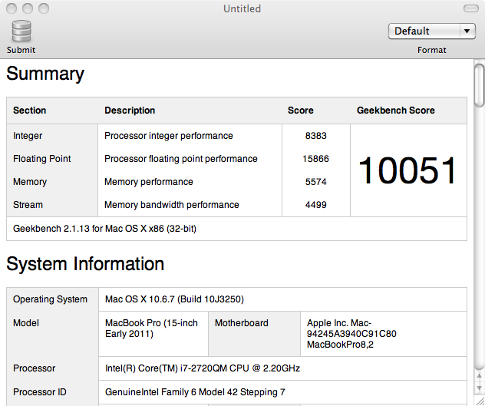Click the Geekbench 2.1.13 version line

tap(104, 229)
